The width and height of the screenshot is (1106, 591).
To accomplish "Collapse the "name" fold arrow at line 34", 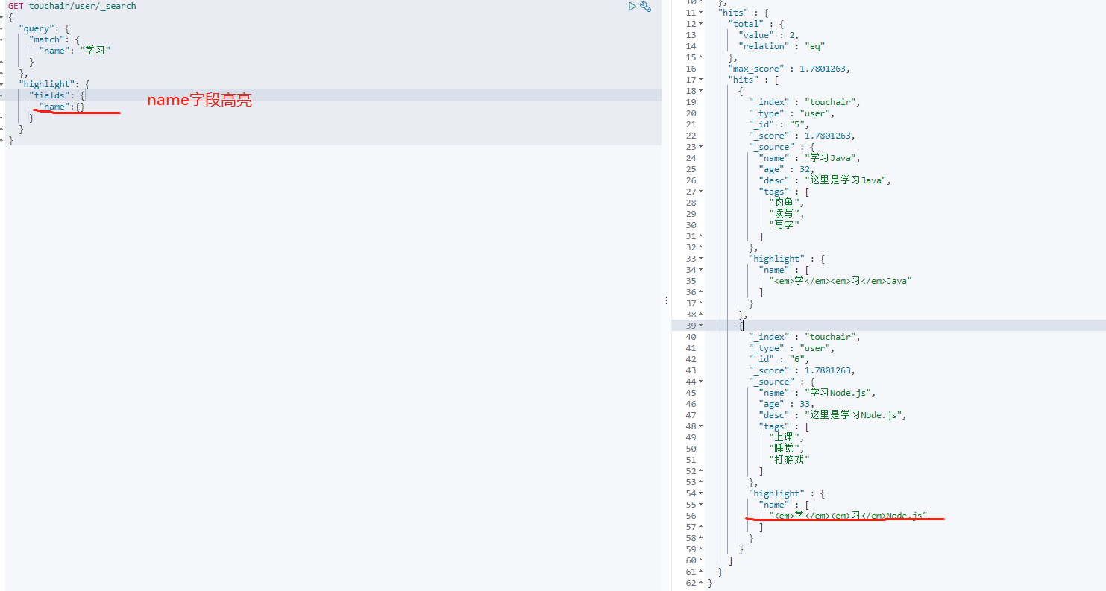I will click(x=700, y=270).
